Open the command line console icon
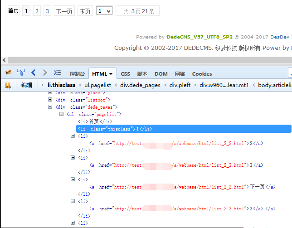This screenshot has height=228, width=292. 58,73
